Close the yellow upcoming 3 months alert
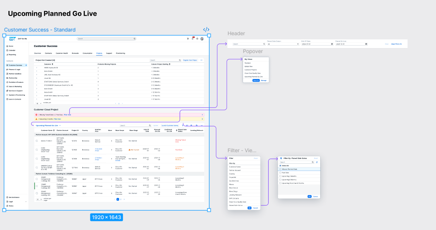Screen dimensions: 436x230 point(202,119)
